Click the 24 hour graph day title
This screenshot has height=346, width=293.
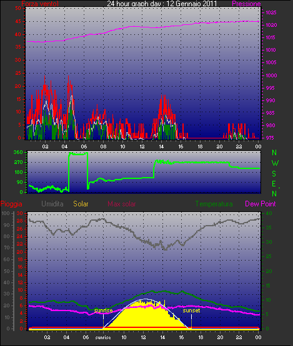click(162, 4)
